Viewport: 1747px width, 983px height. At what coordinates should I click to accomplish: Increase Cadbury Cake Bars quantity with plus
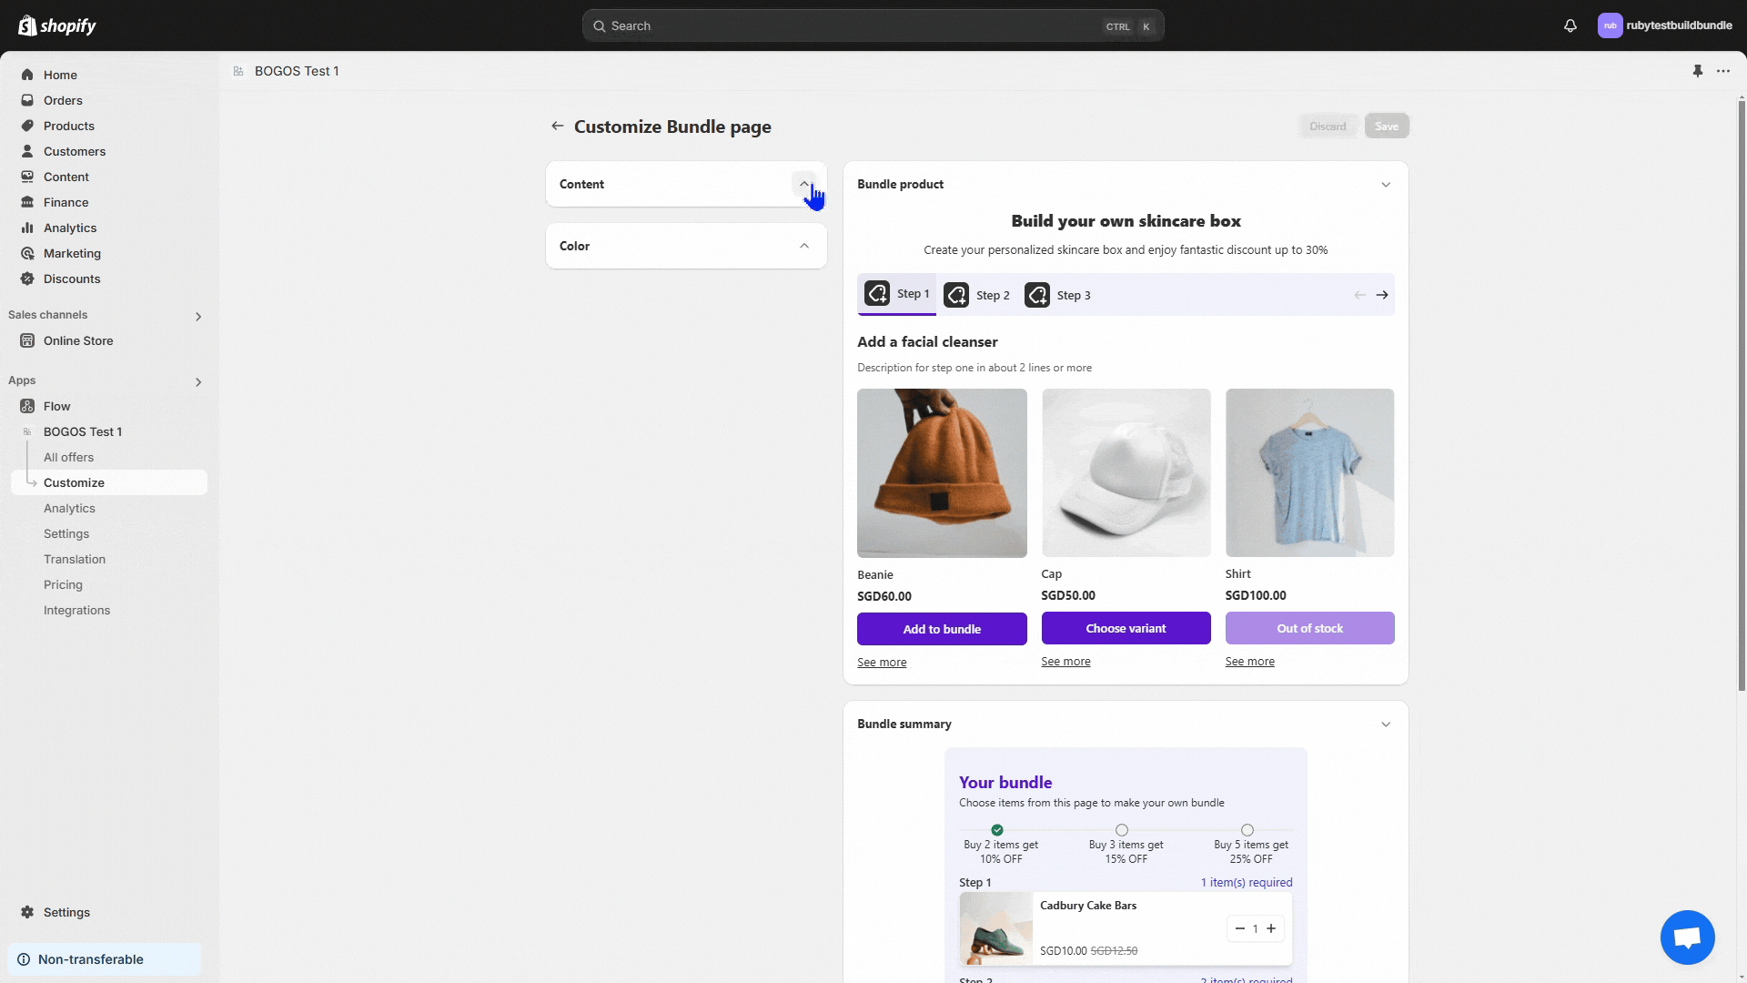pos(1271,928)
